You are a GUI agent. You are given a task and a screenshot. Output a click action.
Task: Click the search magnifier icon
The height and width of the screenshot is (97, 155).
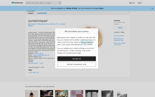tap(60, 3)
